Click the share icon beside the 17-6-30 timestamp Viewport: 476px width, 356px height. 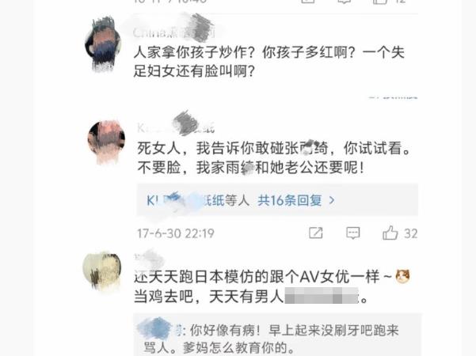click(316, 233)
